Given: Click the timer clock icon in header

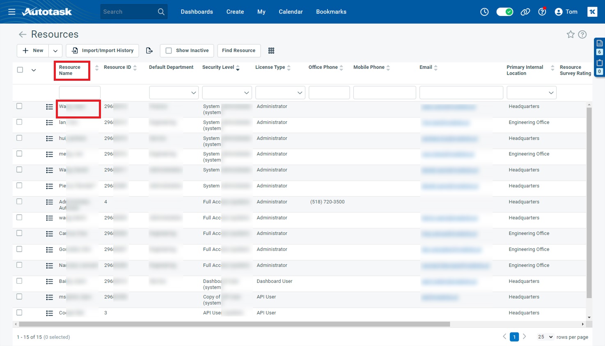Looking at the screenshot, I should pos(484,12).
